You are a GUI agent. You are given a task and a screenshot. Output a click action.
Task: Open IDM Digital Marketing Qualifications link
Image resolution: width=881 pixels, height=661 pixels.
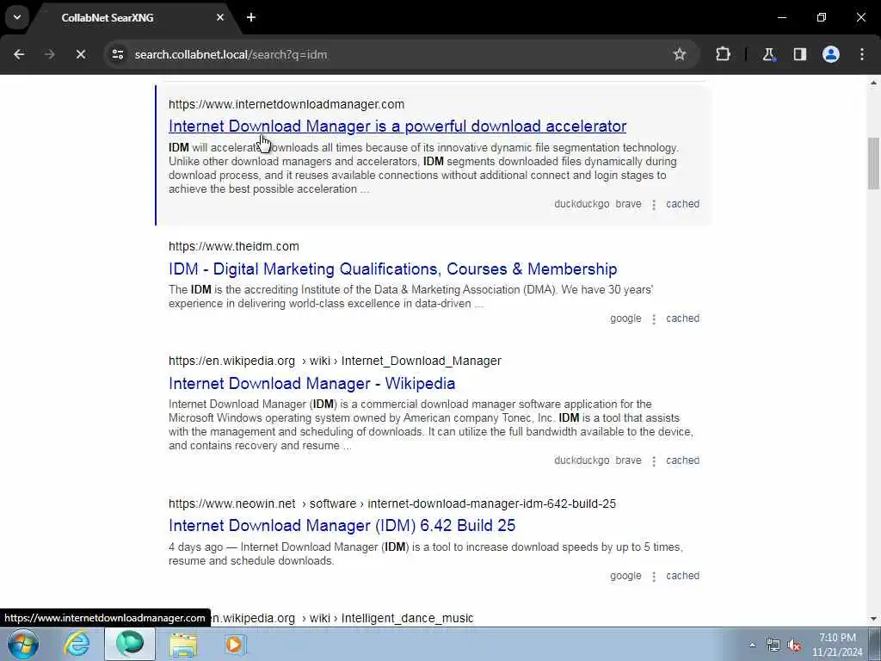tap(392, 269)
